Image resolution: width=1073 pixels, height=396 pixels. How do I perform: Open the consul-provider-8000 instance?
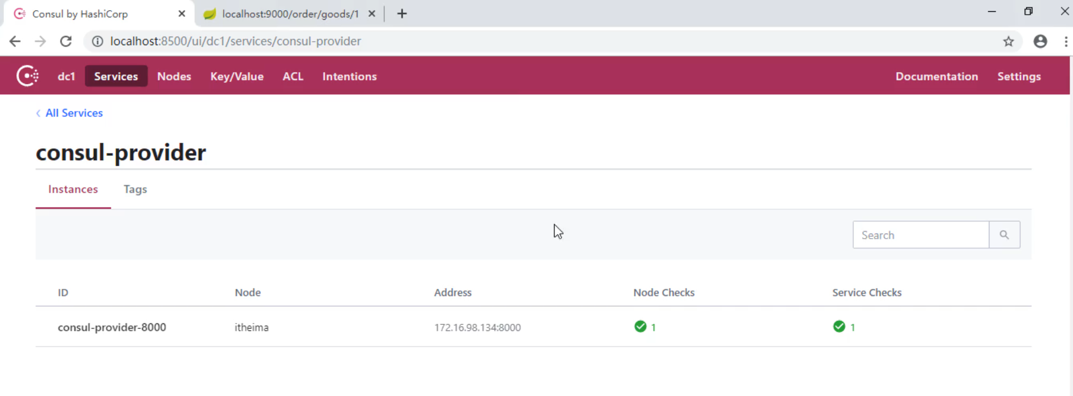click(x=112, y=327)
